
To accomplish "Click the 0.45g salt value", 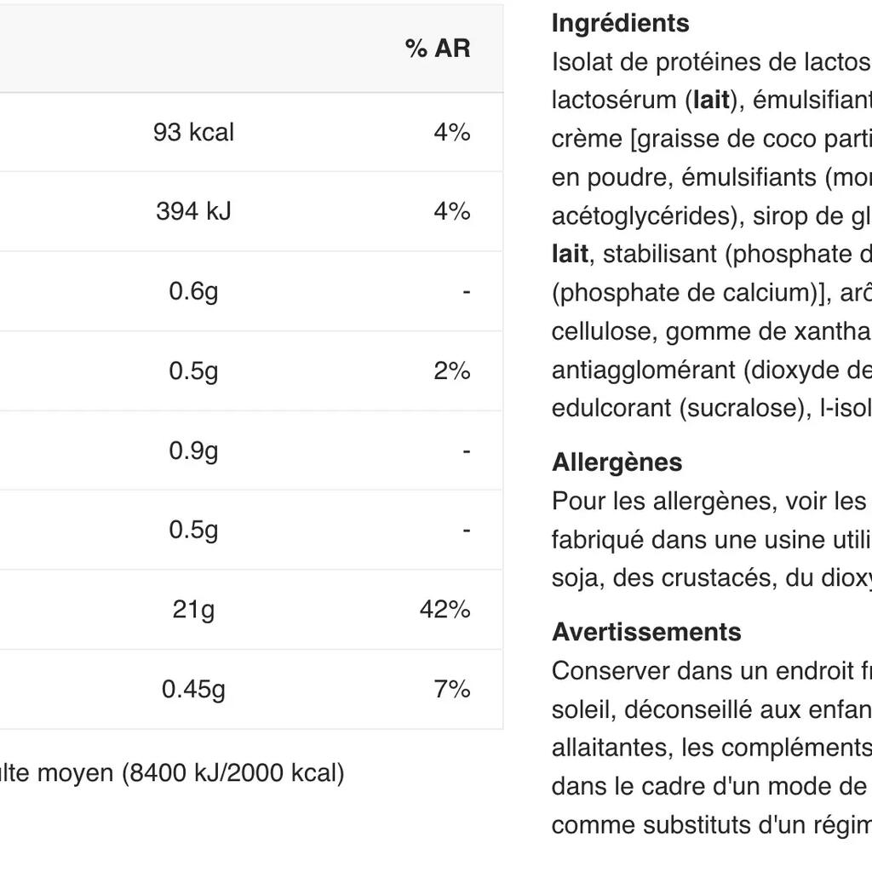I will point(193,690).
